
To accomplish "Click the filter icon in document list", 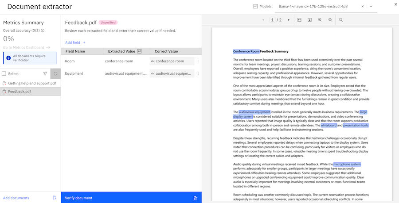I will (45, 73).
